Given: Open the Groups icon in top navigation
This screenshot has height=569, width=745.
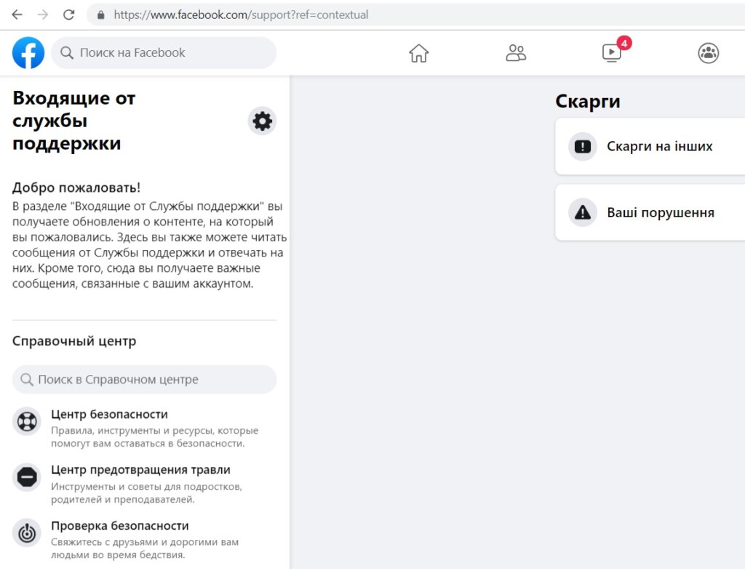Looking at the screenshot, I should point(708,53).
